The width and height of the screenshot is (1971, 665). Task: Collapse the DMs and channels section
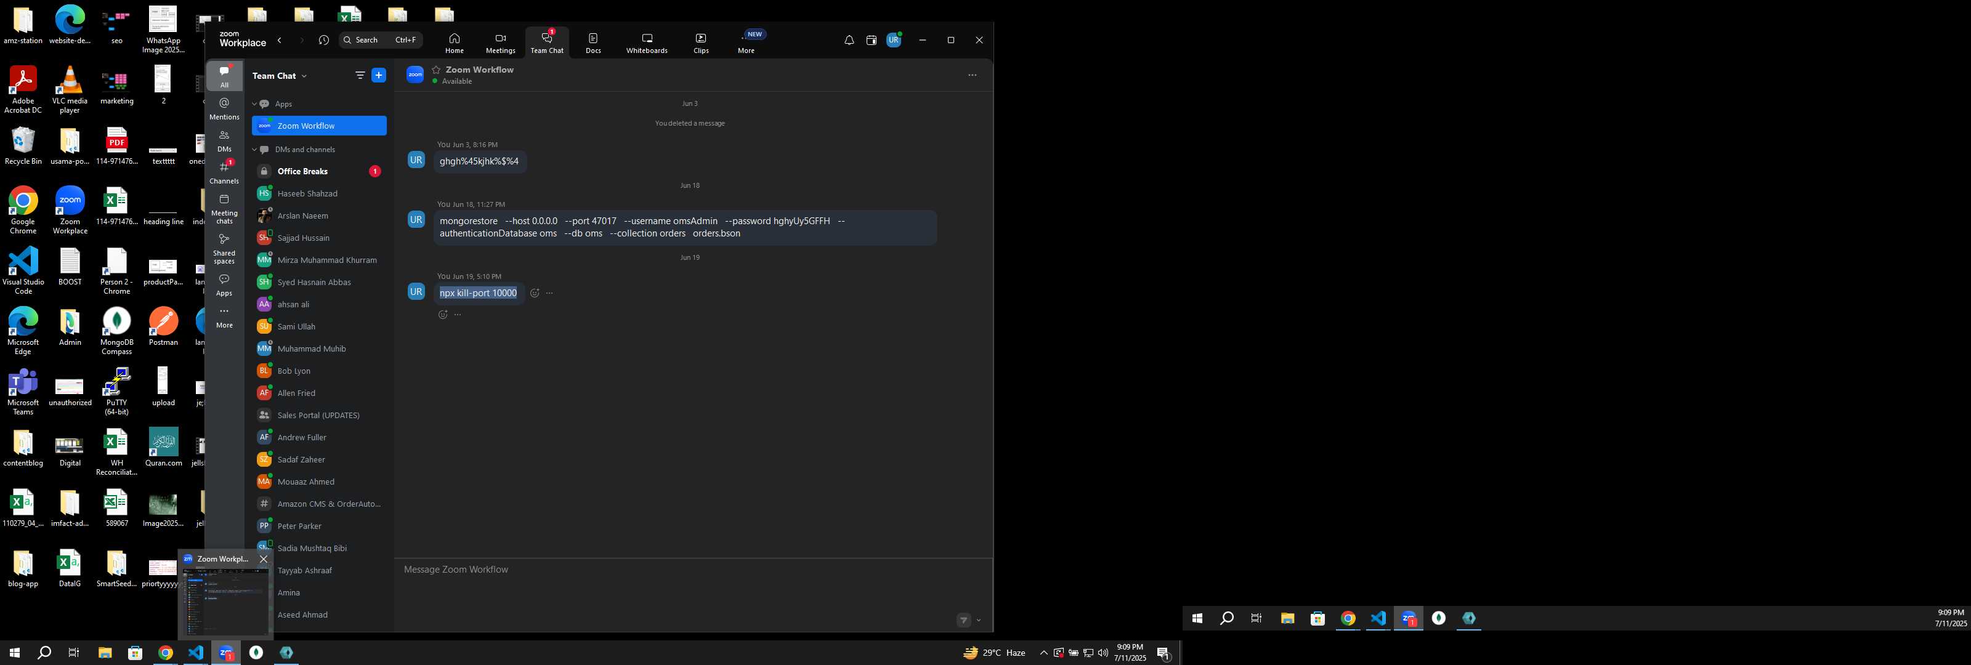pos(254,149)
